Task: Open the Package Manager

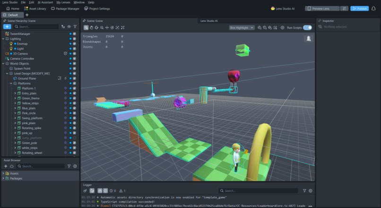Action: click(x=65, y=8)
